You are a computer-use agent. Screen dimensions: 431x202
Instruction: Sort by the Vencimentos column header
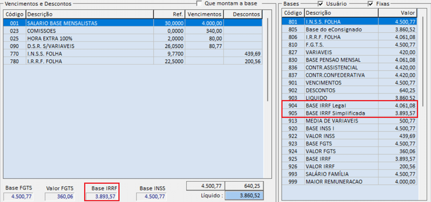205,14
